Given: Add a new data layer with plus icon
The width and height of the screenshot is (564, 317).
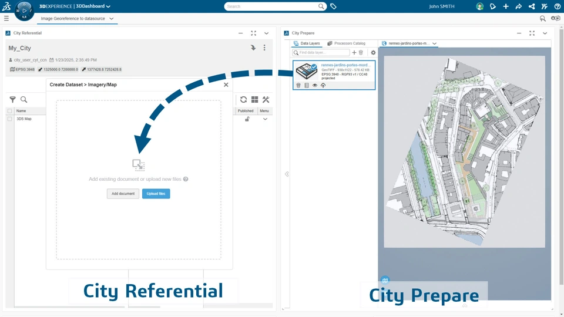Looking at the screenshot, I should tap(354, 52).
